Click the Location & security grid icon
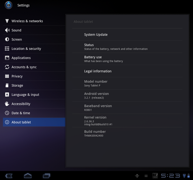Image resolution: width=193 pixels, height=180 pixels. pos(7,49)
